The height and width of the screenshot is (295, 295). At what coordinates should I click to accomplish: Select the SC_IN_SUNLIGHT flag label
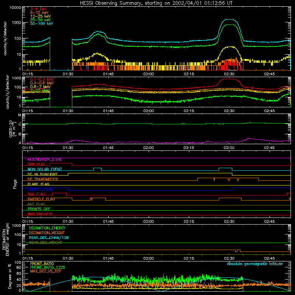pyautogui.click(x=42, y=174)
